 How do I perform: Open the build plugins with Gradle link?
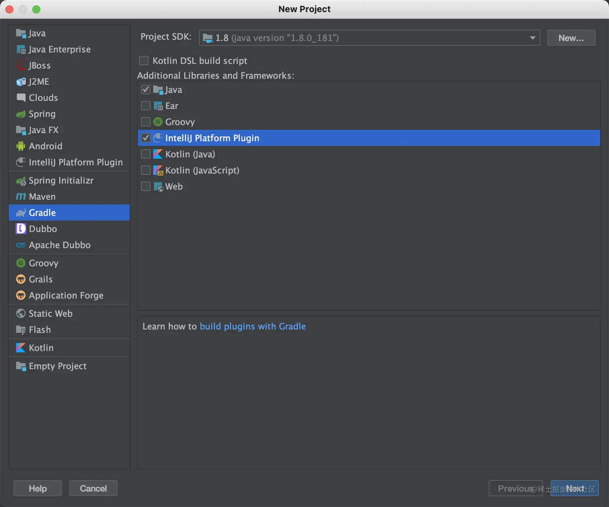253,326
